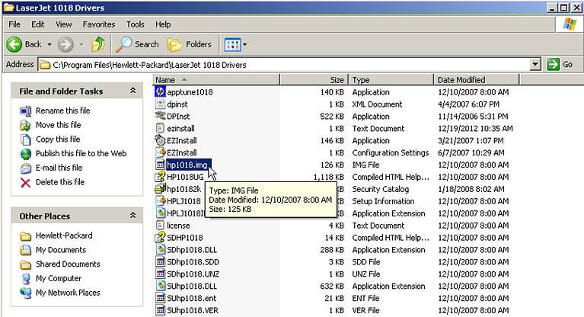Screen dimensions: 584x317
Task: Click Publish this file to the Web
Action: [x=81, y=153]
